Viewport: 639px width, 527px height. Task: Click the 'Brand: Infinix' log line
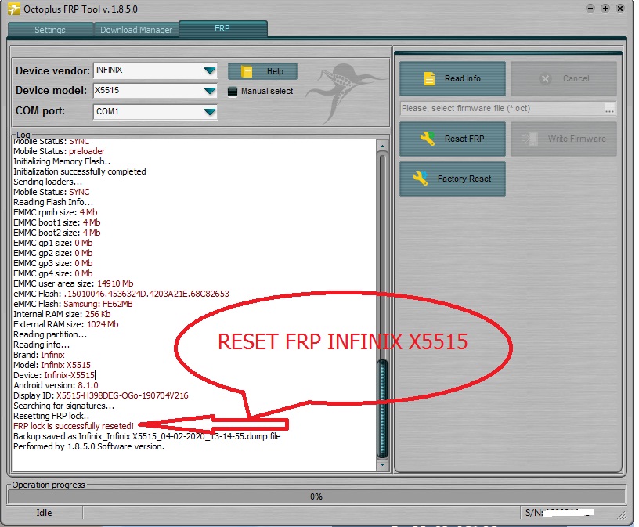[38, 355]
